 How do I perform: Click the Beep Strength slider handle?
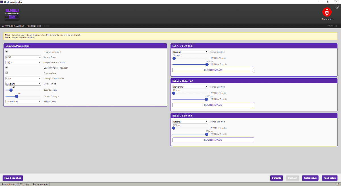(11, 90)
